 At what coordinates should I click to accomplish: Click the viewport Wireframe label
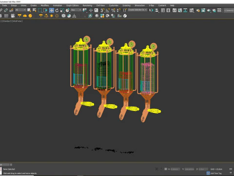click(17, 21)
